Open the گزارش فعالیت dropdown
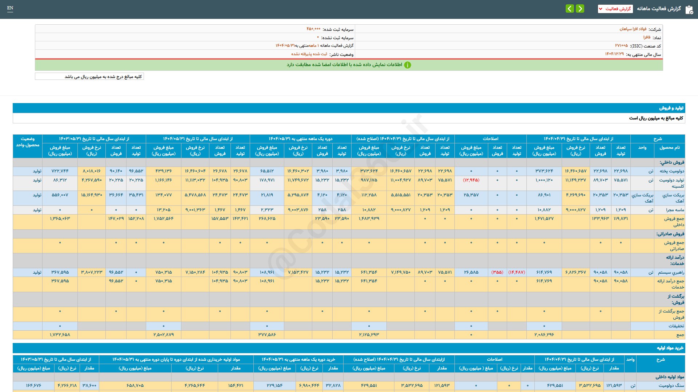The width and height of the screenshot is (698, 392). click(615, 9)
